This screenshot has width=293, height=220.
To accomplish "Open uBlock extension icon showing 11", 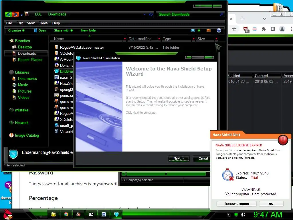I will (x=246, y=30).
